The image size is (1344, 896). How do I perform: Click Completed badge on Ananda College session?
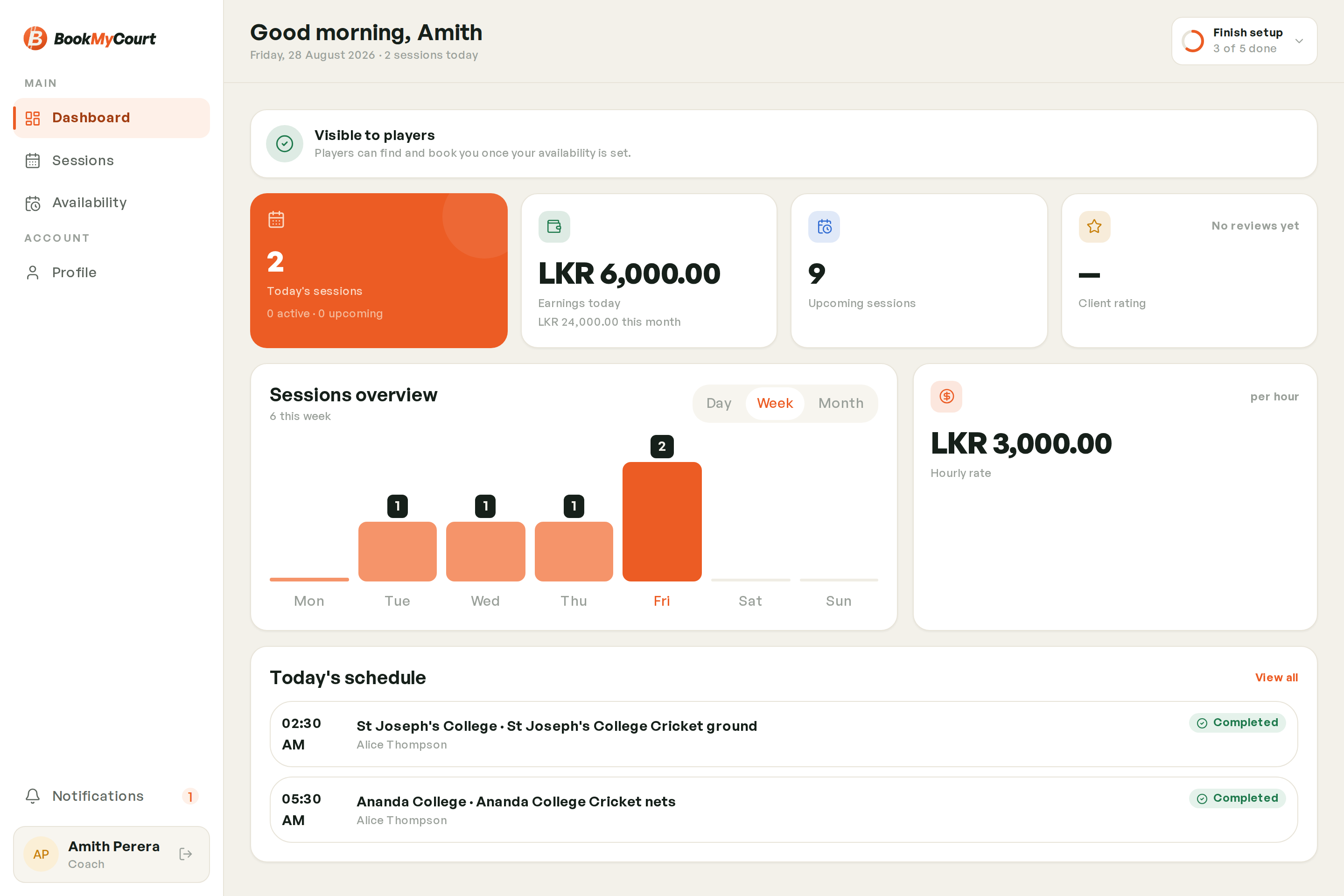pos(1237,798)
